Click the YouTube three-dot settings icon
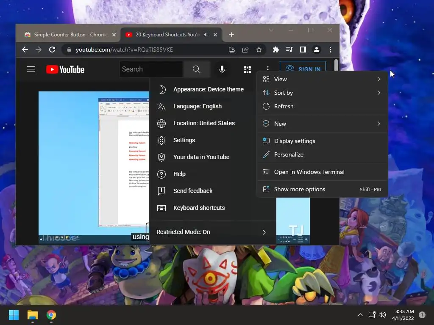Viewport: 434px width, 325px height. click(268, 68)
